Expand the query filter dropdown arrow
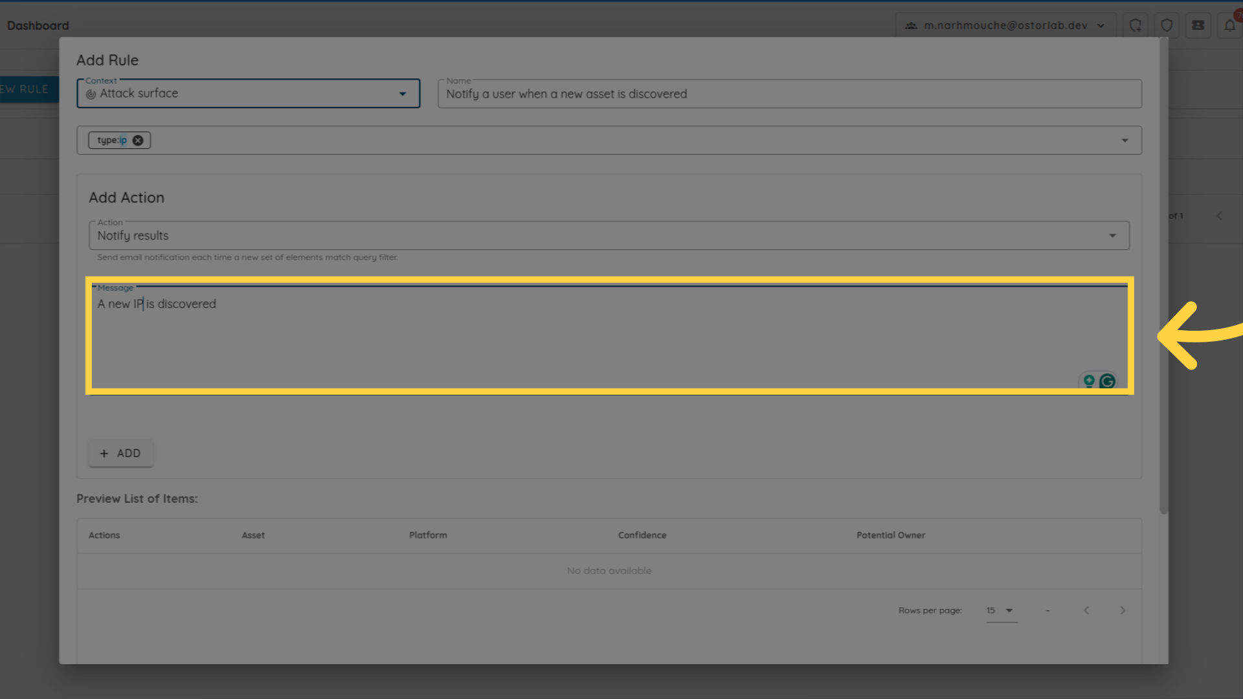Viewport: 1243px width, 699px height. pos(1125,140)
